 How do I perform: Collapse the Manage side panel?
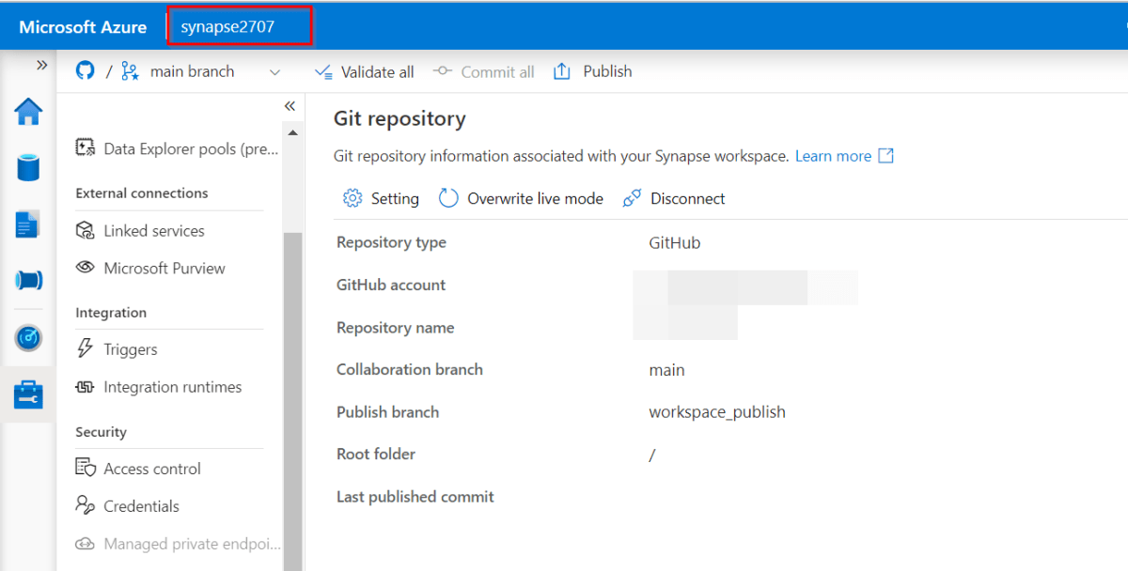coord(290,106)
